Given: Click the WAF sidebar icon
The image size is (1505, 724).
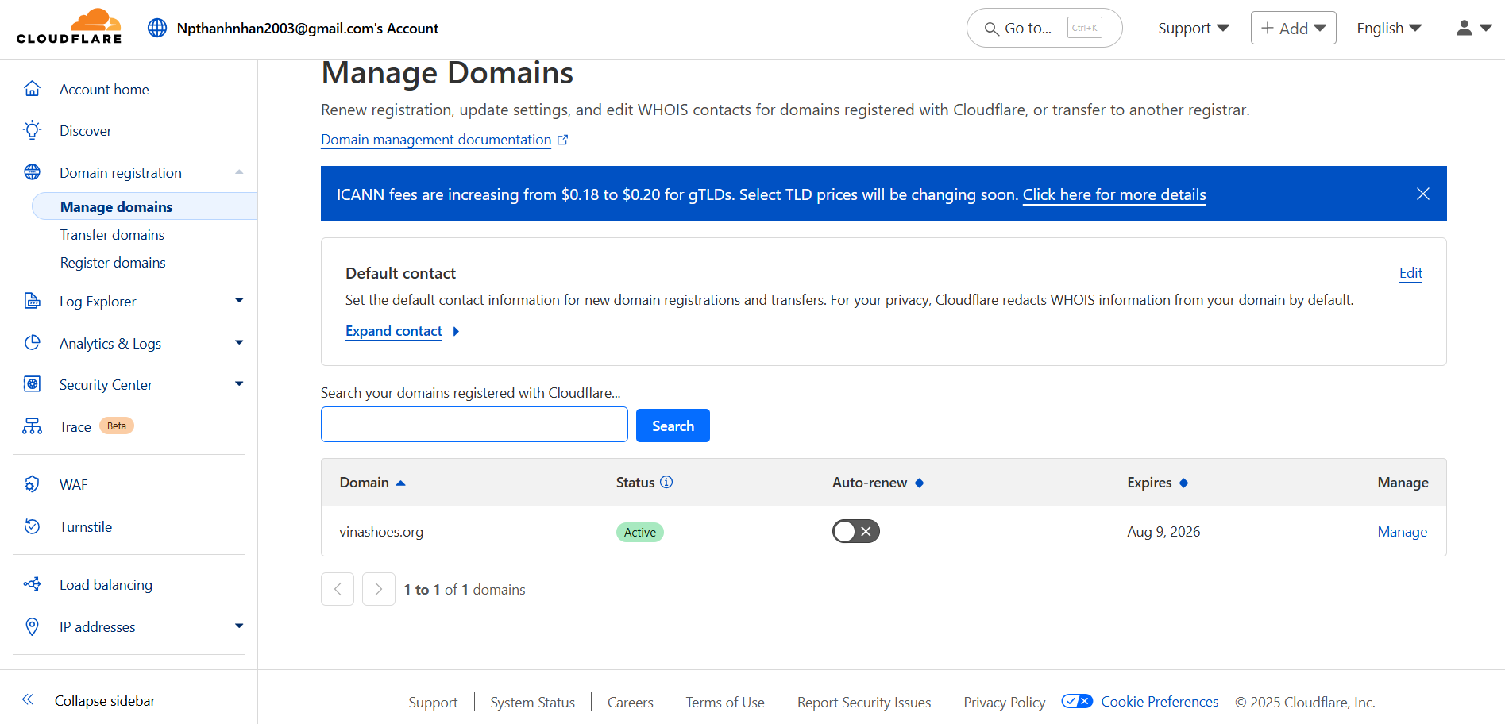Looking at the screenshot, I should click(x=32, y=484).
